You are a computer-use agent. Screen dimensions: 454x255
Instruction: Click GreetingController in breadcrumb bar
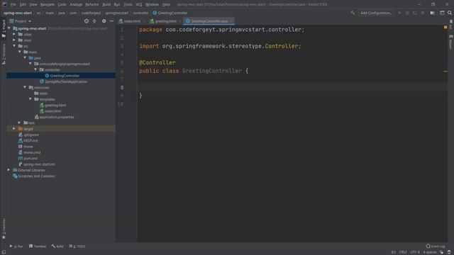170,13
